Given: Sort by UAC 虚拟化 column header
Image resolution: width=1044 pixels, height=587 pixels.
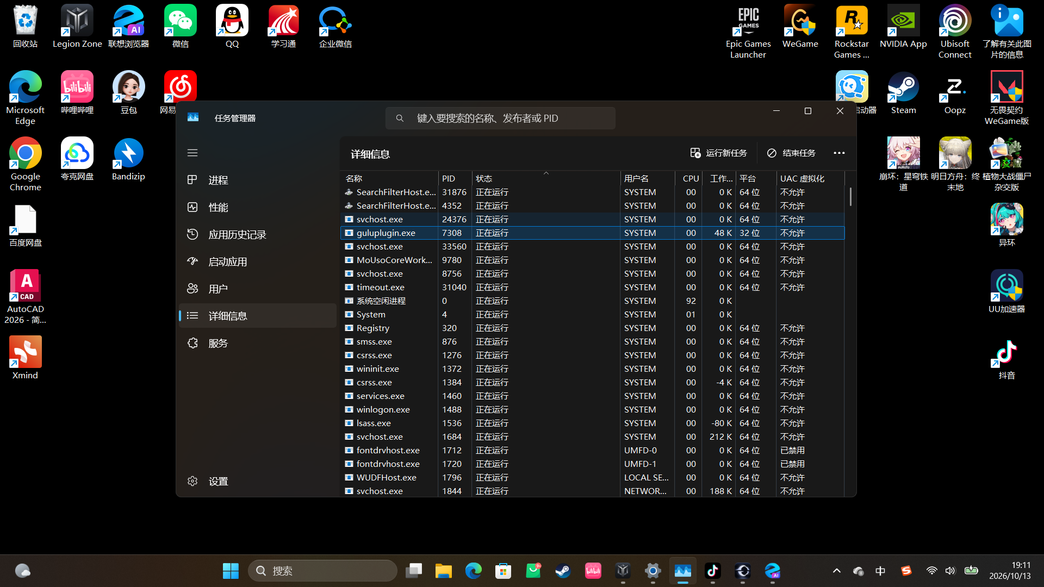Looking at the screenshot, I should tap(810, 178).
